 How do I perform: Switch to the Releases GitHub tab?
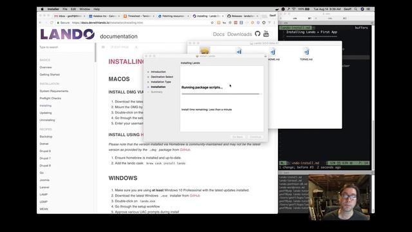click(x=243, y=16)
